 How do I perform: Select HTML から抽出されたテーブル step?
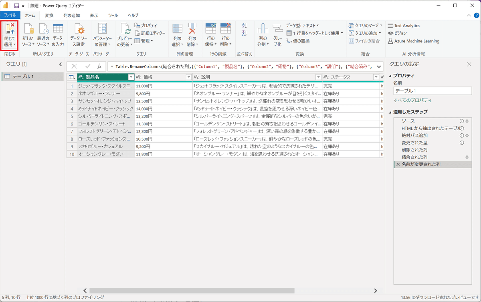click(430, 128)
